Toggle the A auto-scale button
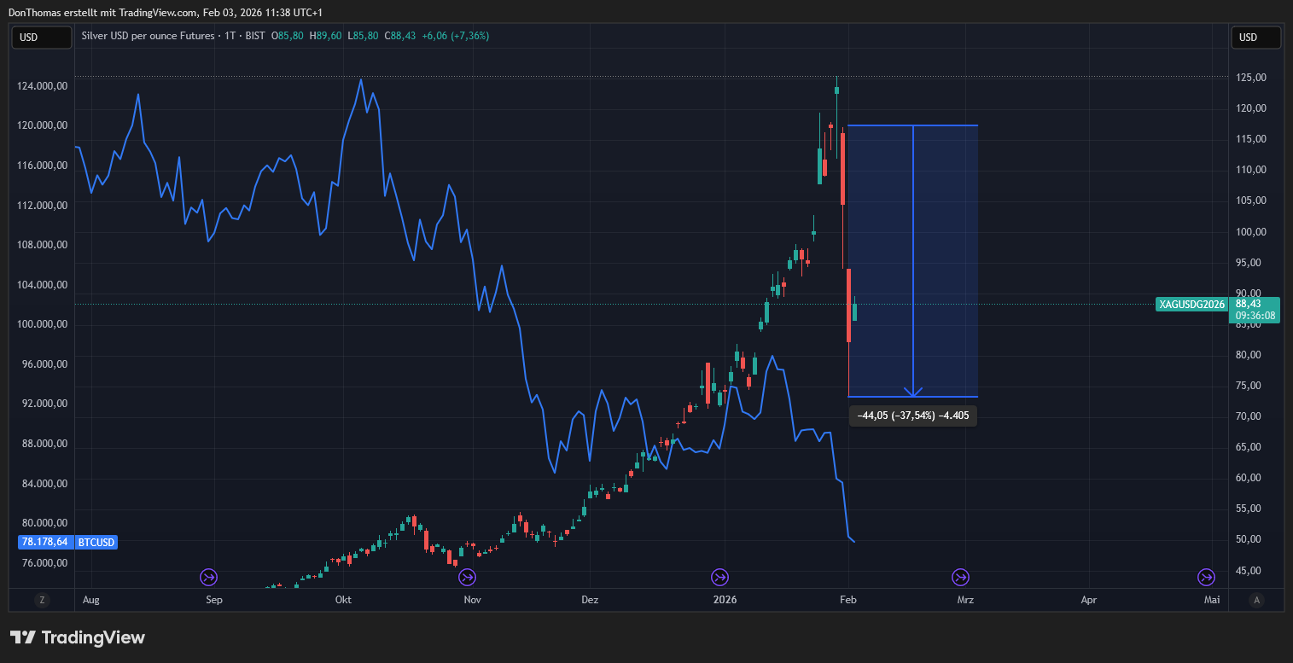The image size is (1293, 663). click(x=1255, y=600)
